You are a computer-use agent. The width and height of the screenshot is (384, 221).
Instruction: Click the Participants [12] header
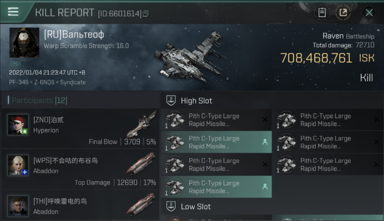39,100
